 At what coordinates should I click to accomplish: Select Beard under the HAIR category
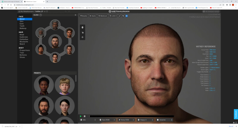[x=22, y=44]
